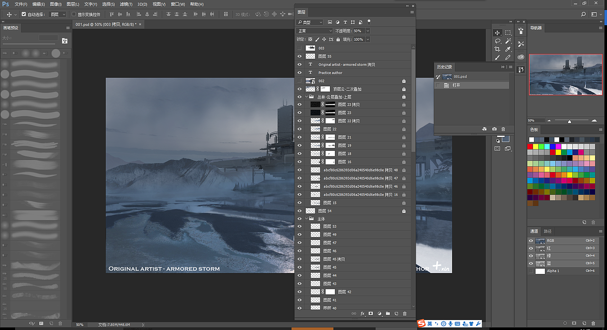This screenshot has height=330, width=607.
Task: Delete current state in History panel
Action: [x=503, y=129]
